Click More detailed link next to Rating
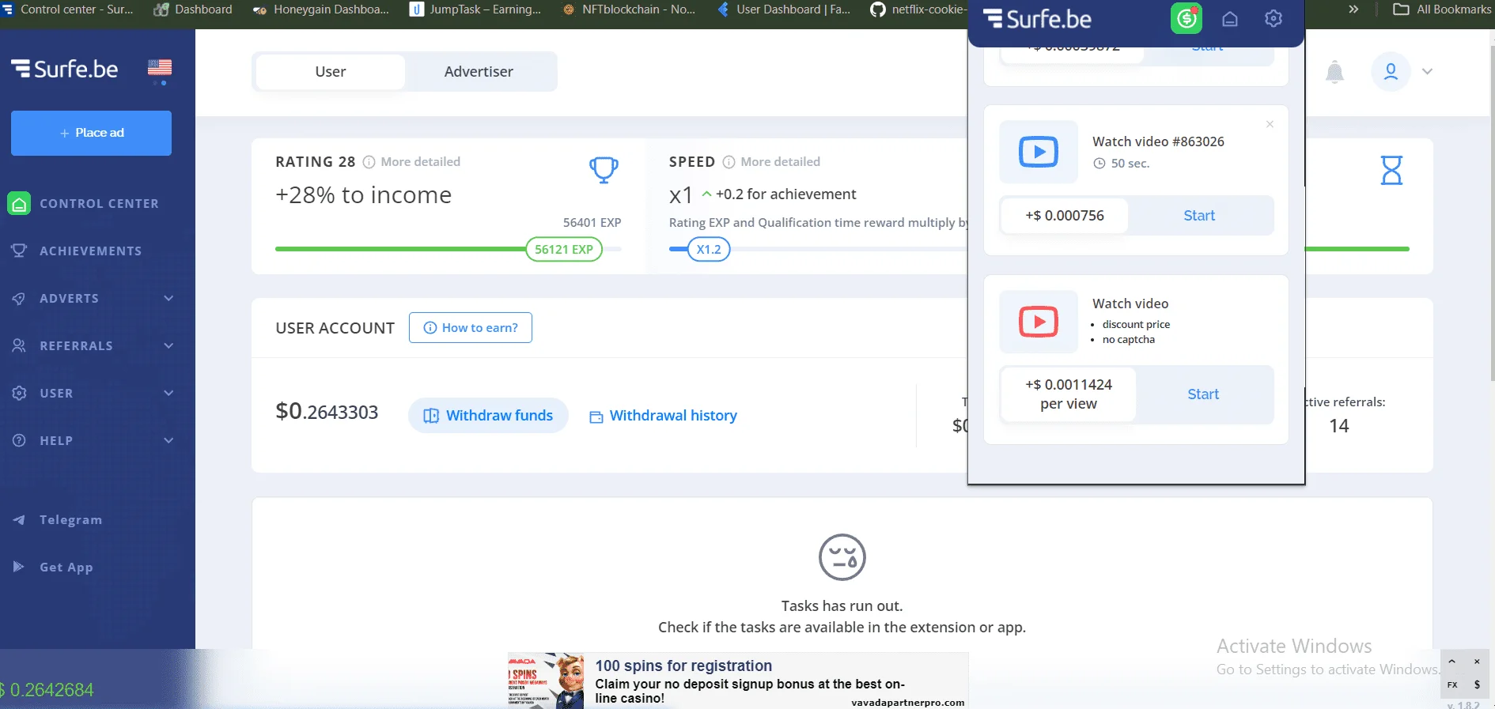Image resolution: width=1495 pixels, height=709 pixels. tap(421, 162)
